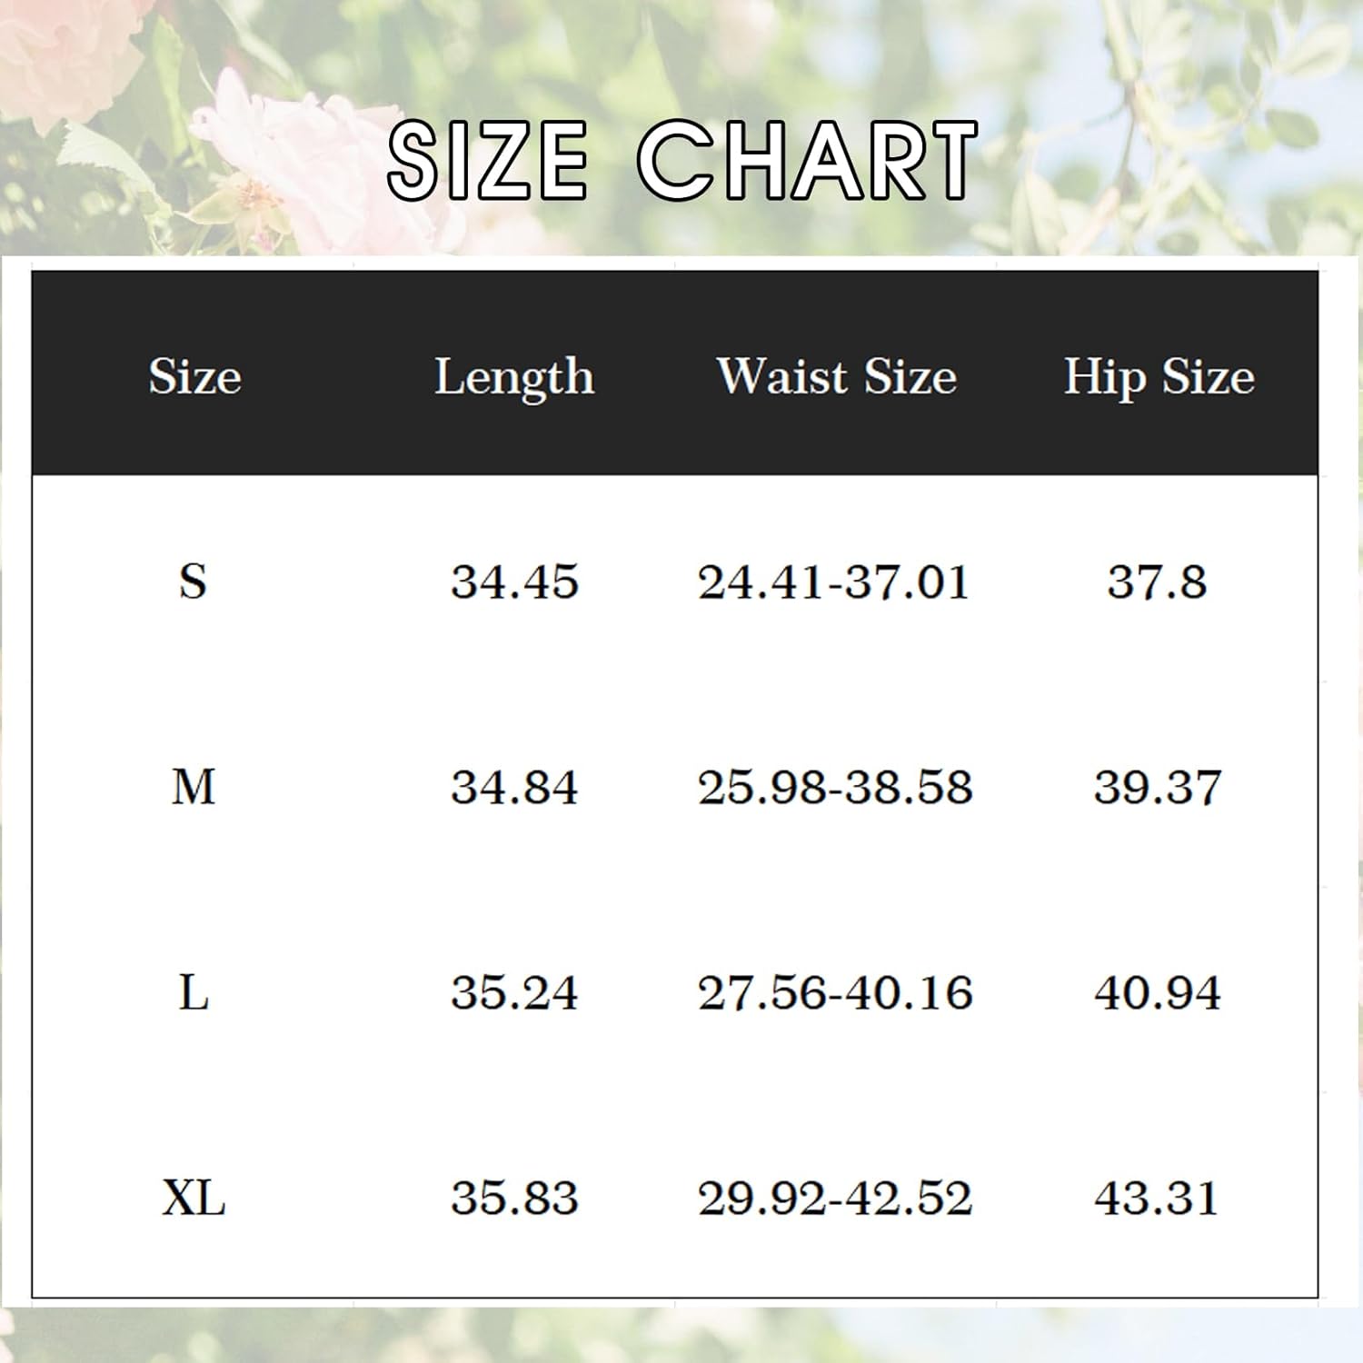Click the 37.8 hip size value

[1157, 582]
